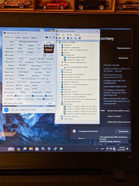Click the GPU-Z refresh icon

pyautogui.click(x=50, y=37)
